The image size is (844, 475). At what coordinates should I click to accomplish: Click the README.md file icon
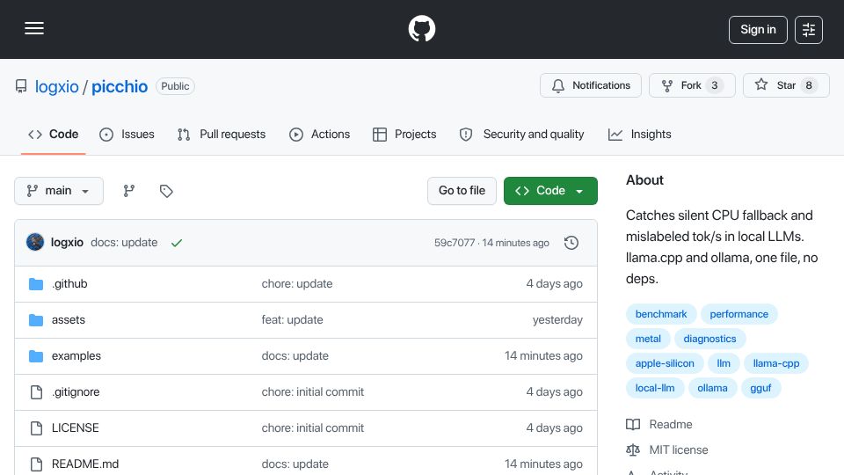click(x=36, y=464)
